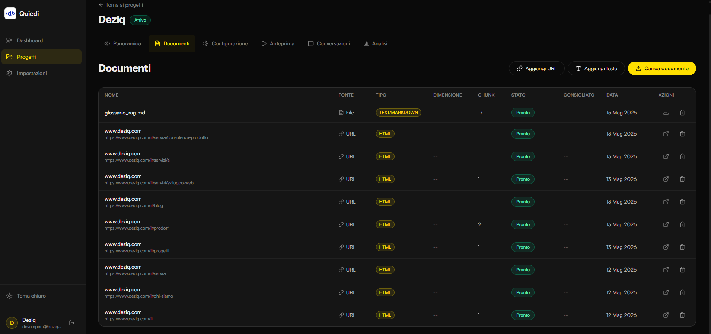This screenshot has width=711, height=334.
Task: Delete the glossario_rag.md document
Action: click(682, 113)
